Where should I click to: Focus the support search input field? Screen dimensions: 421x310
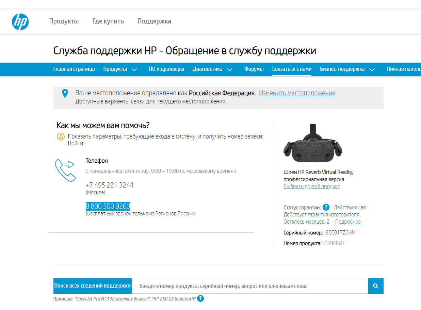[250, 286]
